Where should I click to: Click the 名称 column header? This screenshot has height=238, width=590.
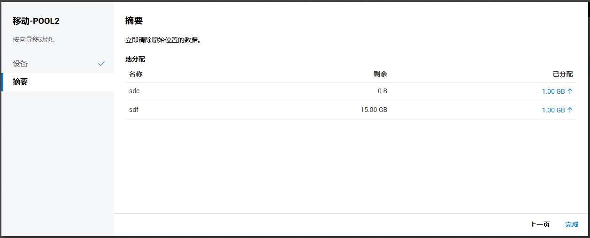click(136, 74)
